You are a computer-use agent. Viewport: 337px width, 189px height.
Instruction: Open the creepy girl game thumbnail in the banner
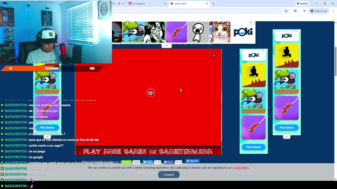tap(155, 32)
